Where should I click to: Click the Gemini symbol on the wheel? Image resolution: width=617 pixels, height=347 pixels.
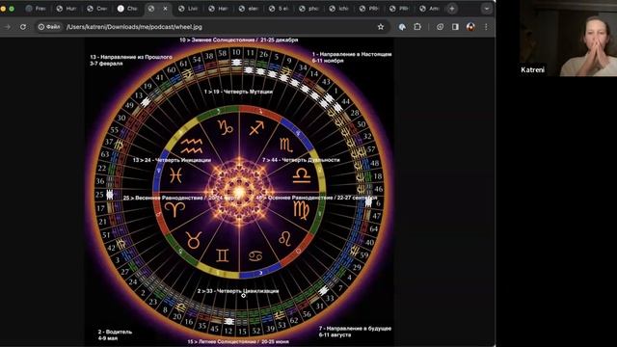pos(223,254)
